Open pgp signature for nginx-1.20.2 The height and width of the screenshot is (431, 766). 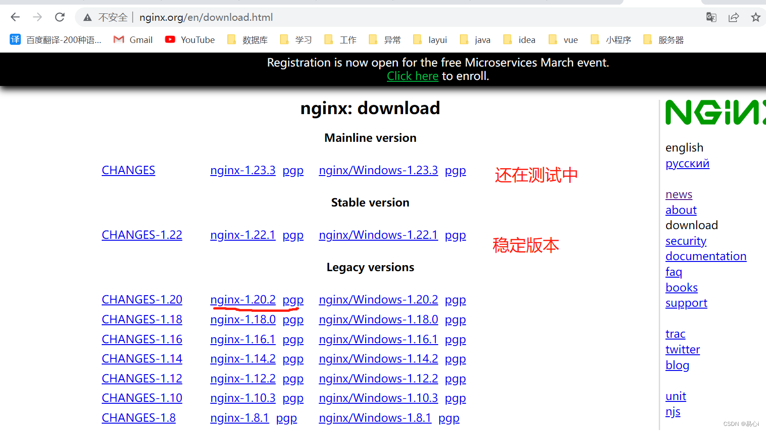point(293,300)
